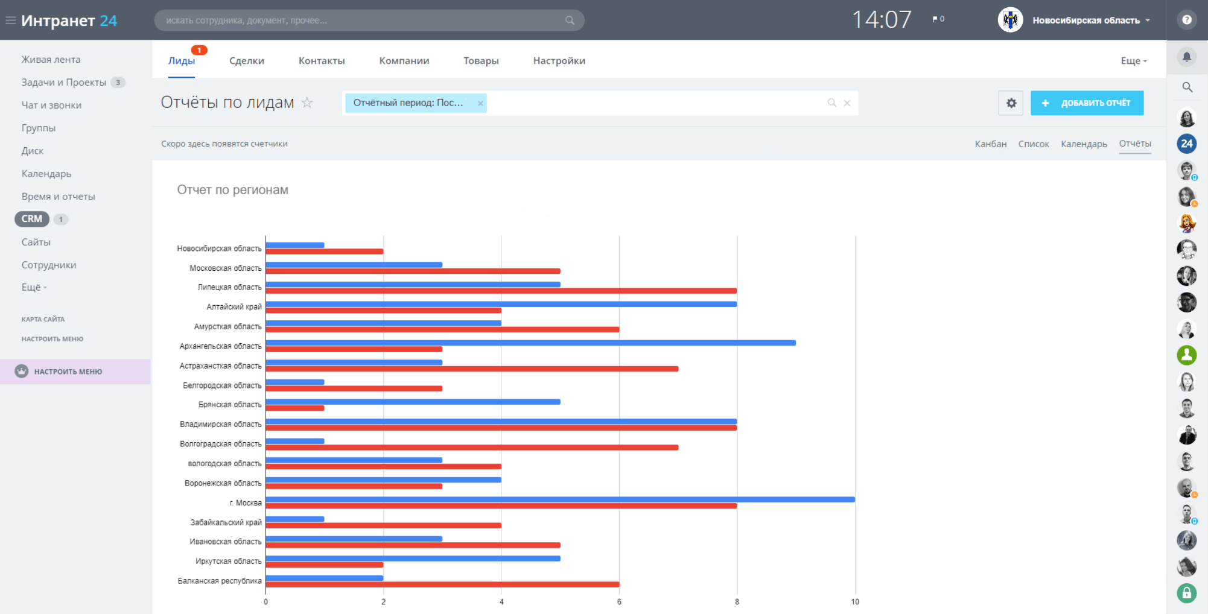Click the blue bar for г. Москва
Screen dimensions: 1208x614
pos(559,499)
